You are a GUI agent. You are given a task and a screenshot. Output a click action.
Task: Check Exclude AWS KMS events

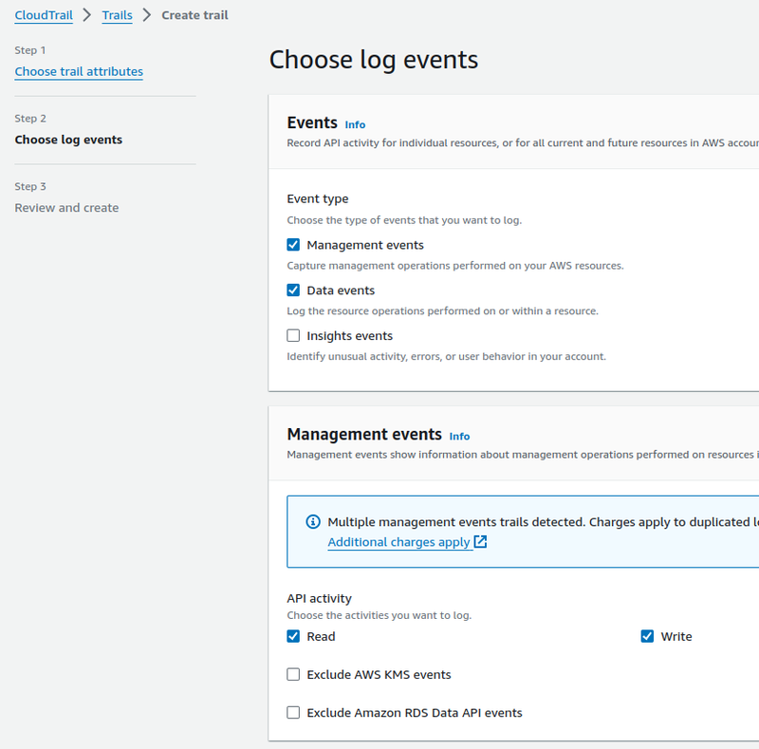pos(293,674)
